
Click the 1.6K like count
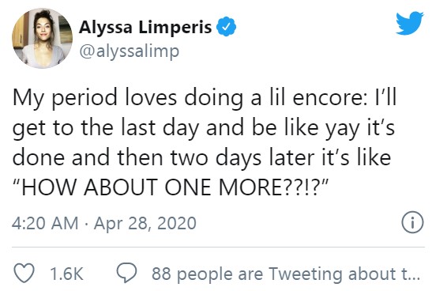click(66, 274)
